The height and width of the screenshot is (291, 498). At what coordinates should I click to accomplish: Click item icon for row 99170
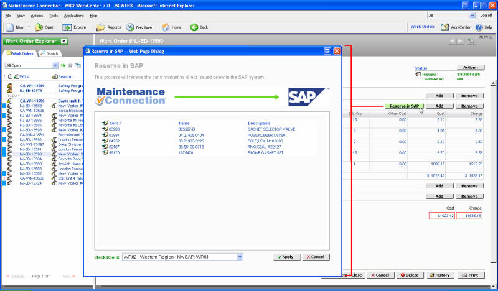point(105,152)
